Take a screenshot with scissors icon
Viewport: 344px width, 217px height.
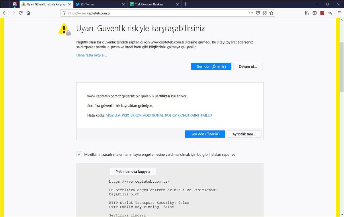tap(265, 13)
